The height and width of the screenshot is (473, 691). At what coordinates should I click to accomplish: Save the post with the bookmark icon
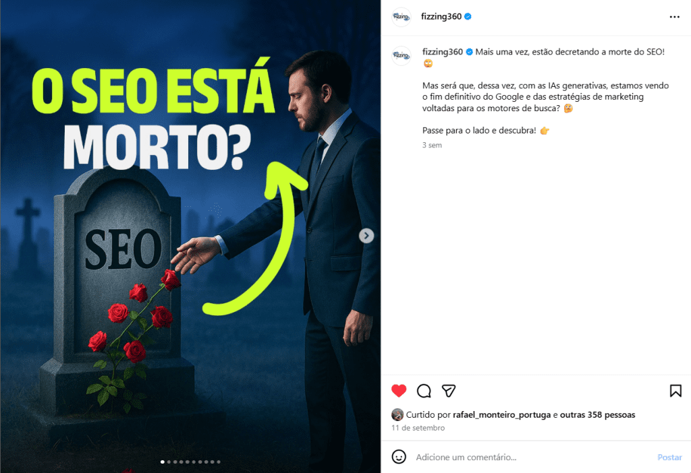(675, 391)
